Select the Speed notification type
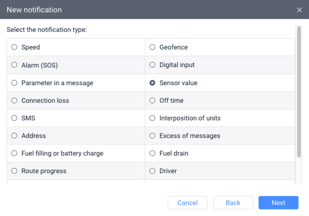Screen dimensions: 309x216 [14, 48]
